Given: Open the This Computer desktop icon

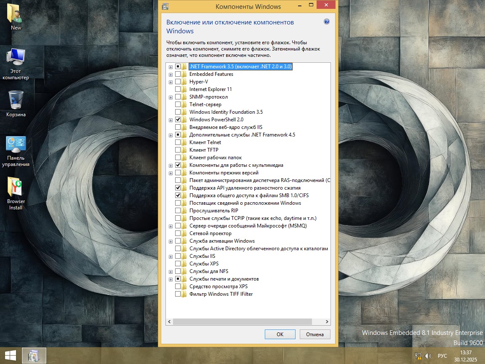Looking at the screenshot, I should pos(16,58).
